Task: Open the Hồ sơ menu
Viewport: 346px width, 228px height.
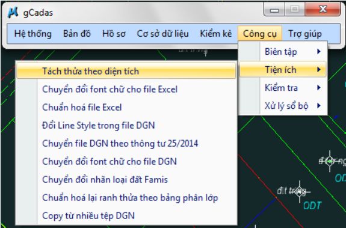Action: coord(114,34)
